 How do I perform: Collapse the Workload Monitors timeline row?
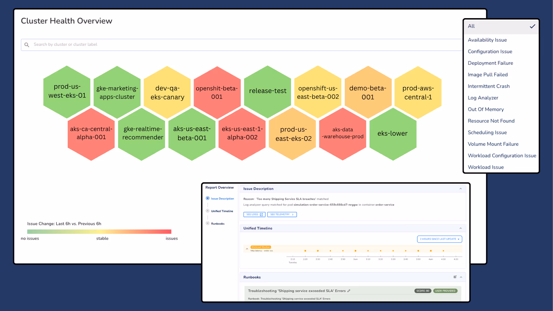(247, 249)
